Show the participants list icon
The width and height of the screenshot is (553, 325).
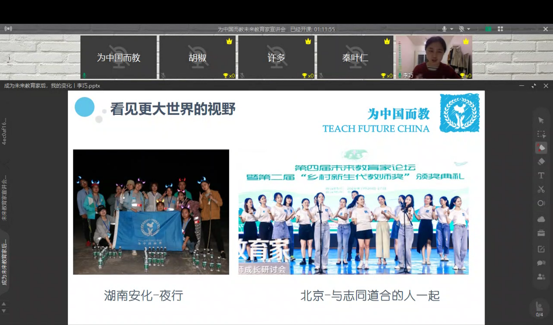pos(541,277)
